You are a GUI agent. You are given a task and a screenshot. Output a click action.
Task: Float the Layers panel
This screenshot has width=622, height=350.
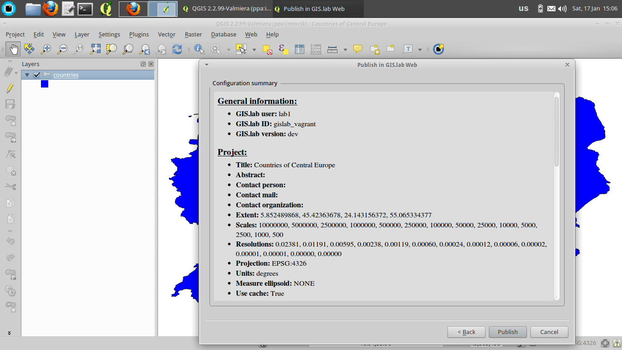coord(143,64)
